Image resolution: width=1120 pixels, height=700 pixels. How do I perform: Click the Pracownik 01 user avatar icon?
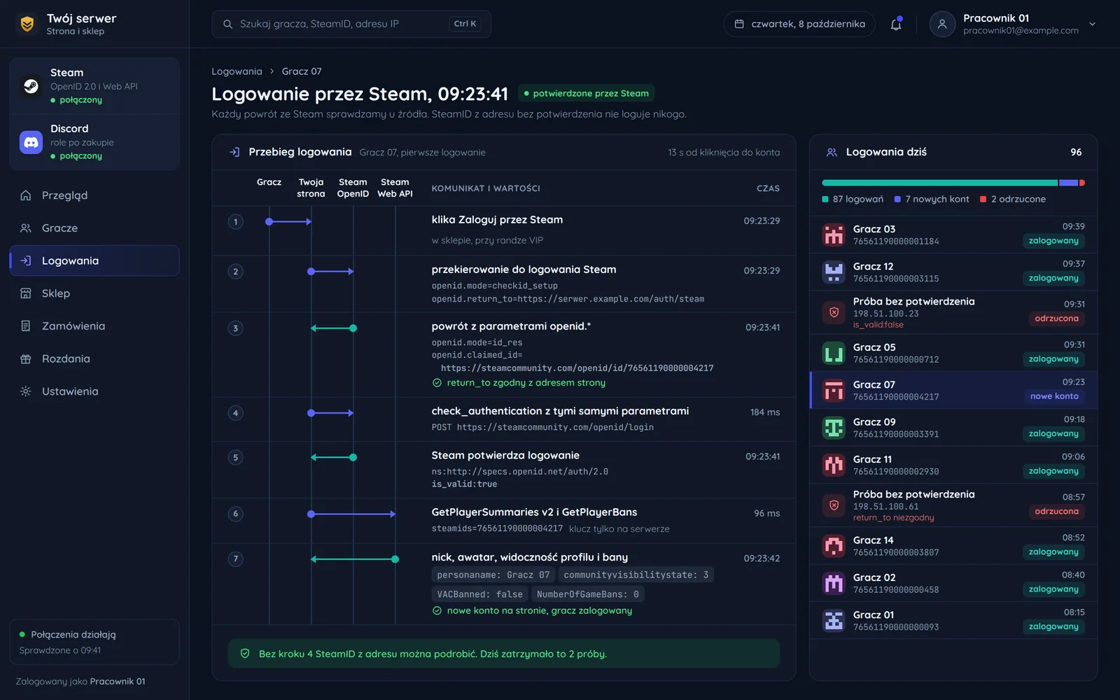[942, 24]
